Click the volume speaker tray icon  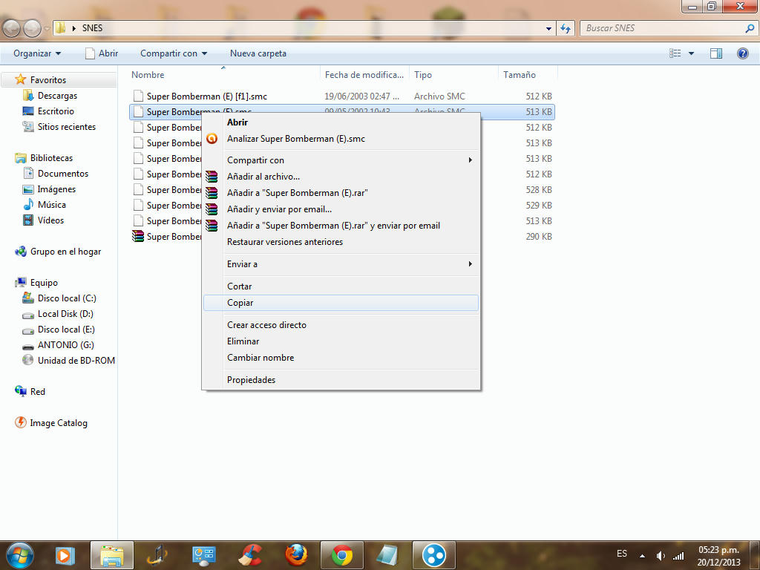coord(661,555)
